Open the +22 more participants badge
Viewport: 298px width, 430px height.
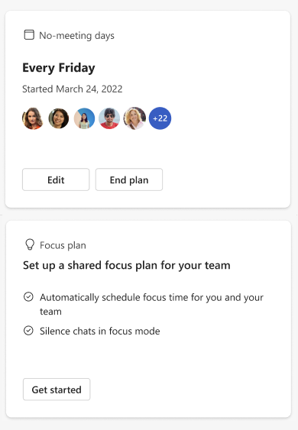point(160,118)
